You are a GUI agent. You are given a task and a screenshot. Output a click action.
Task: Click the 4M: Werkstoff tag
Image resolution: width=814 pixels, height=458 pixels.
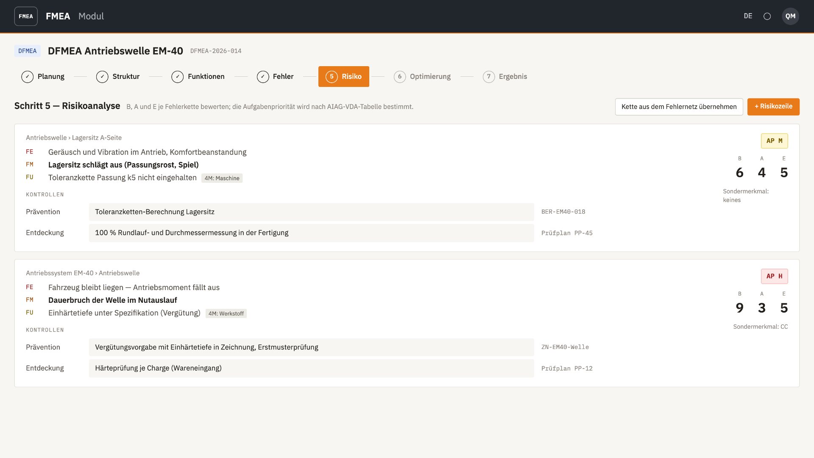[x=226, y=313]
